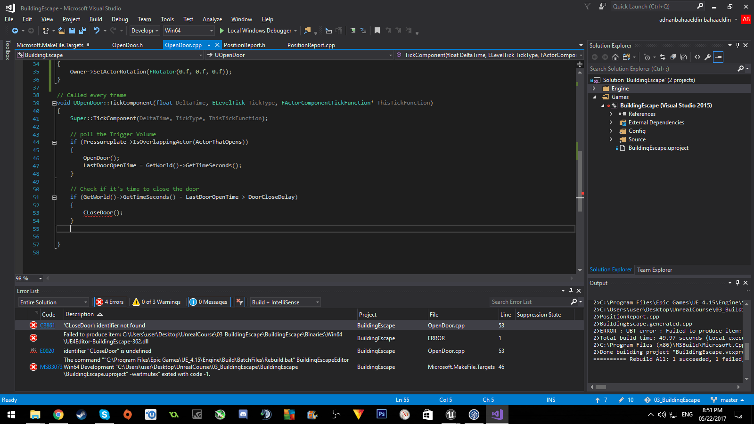Screen dimensions: 754x424
Task: Click the View Code icon in Solution Explorer
Action: click(x=697, y=57)
